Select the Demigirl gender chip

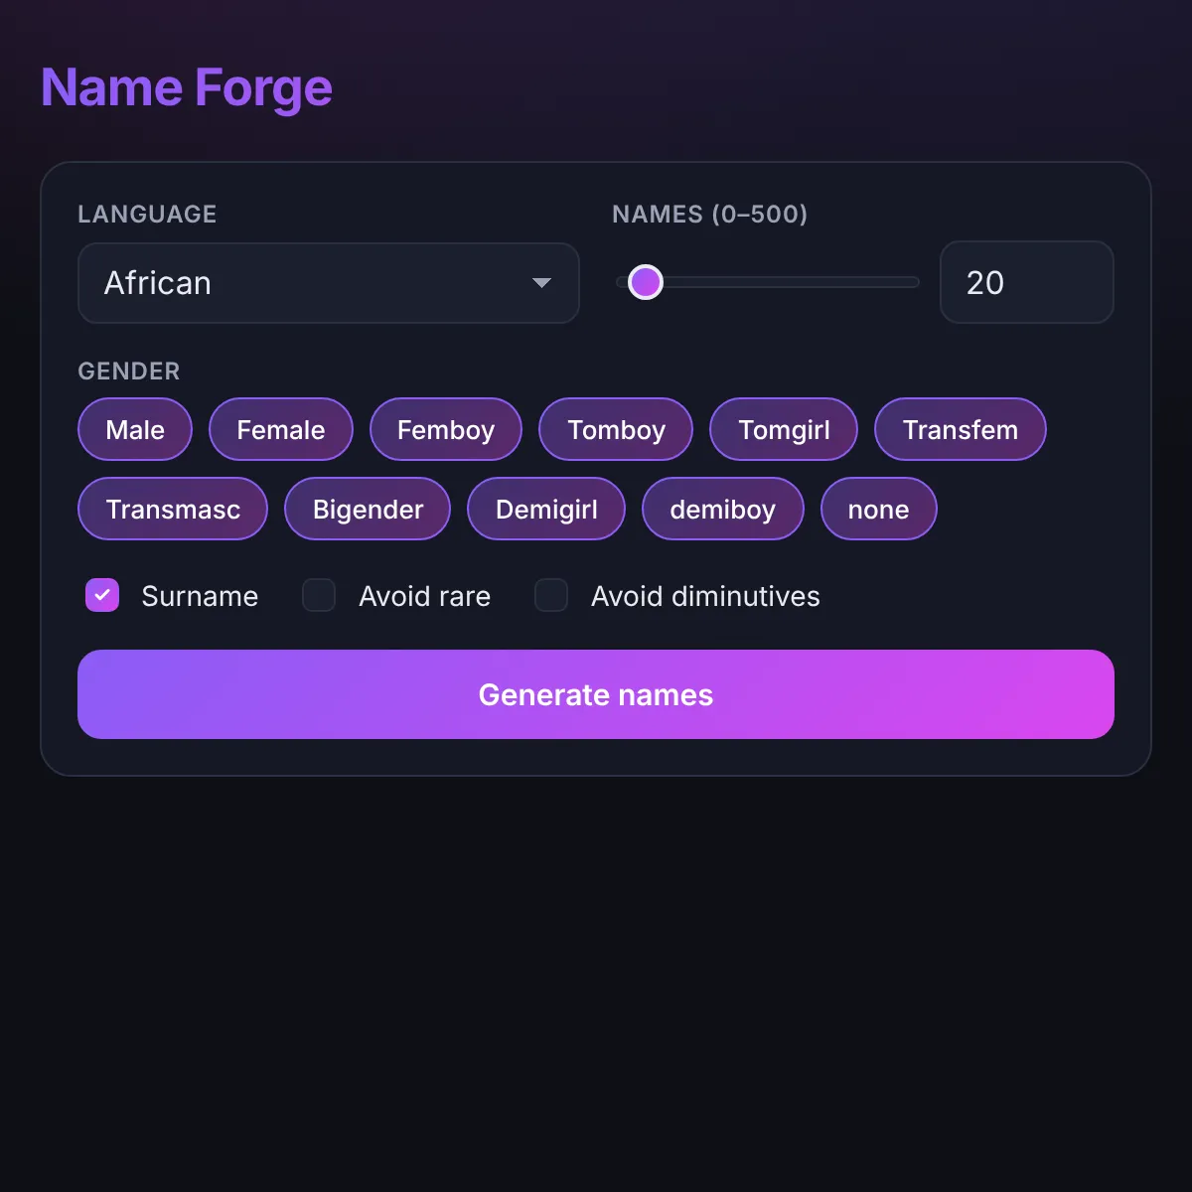(x=546, y=509)
